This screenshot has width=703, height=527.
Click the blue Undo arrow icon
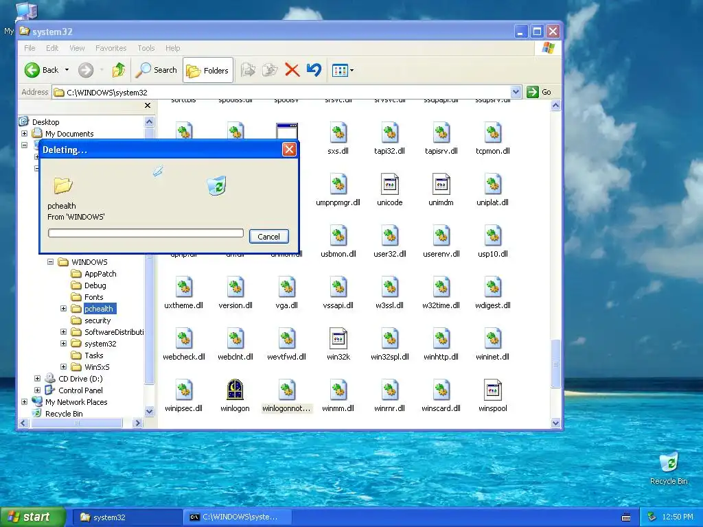pos(314,70)
